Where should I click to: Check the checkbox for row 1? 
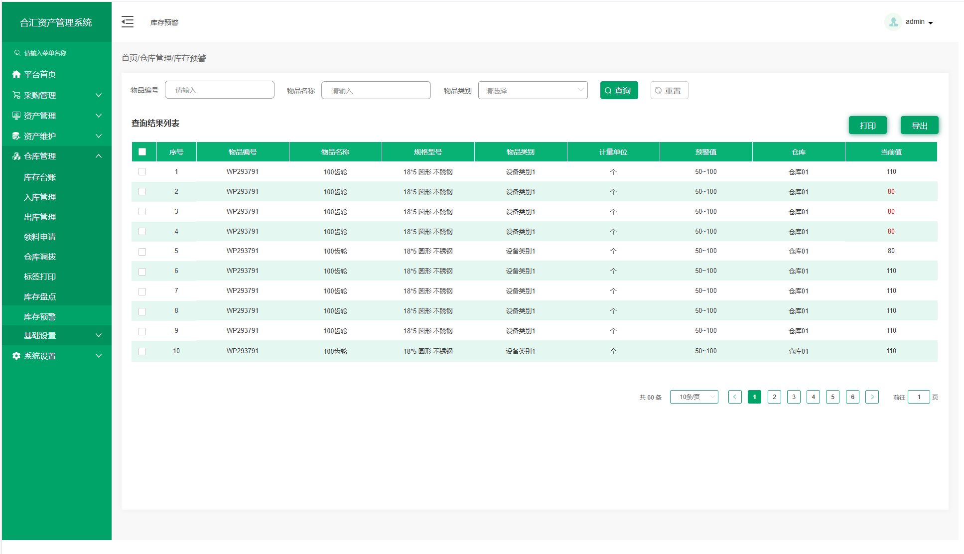[x=142, y=172]
